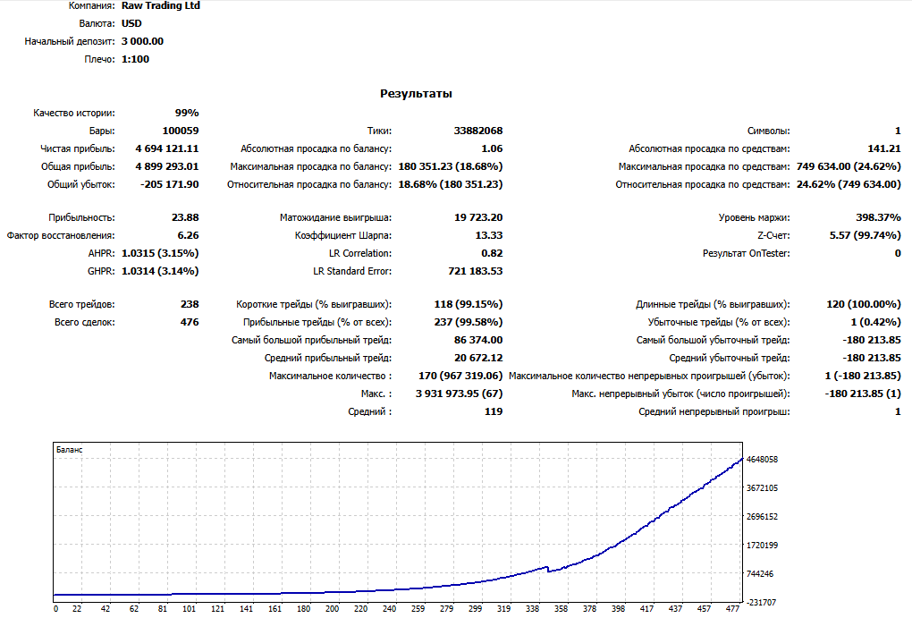Viewport: 912px width, 618px height.
Task: Click initial deposit value 3 000.00
Action: tap(142, 41)
